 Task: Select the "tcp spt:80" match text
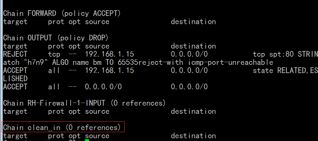(273, 54)
